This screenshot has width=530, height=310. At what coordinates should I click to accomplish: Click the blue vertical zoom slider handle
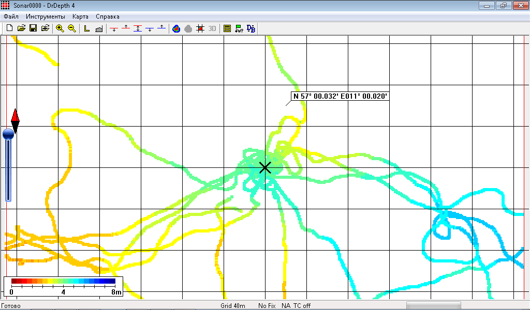(x=8, y=134)
